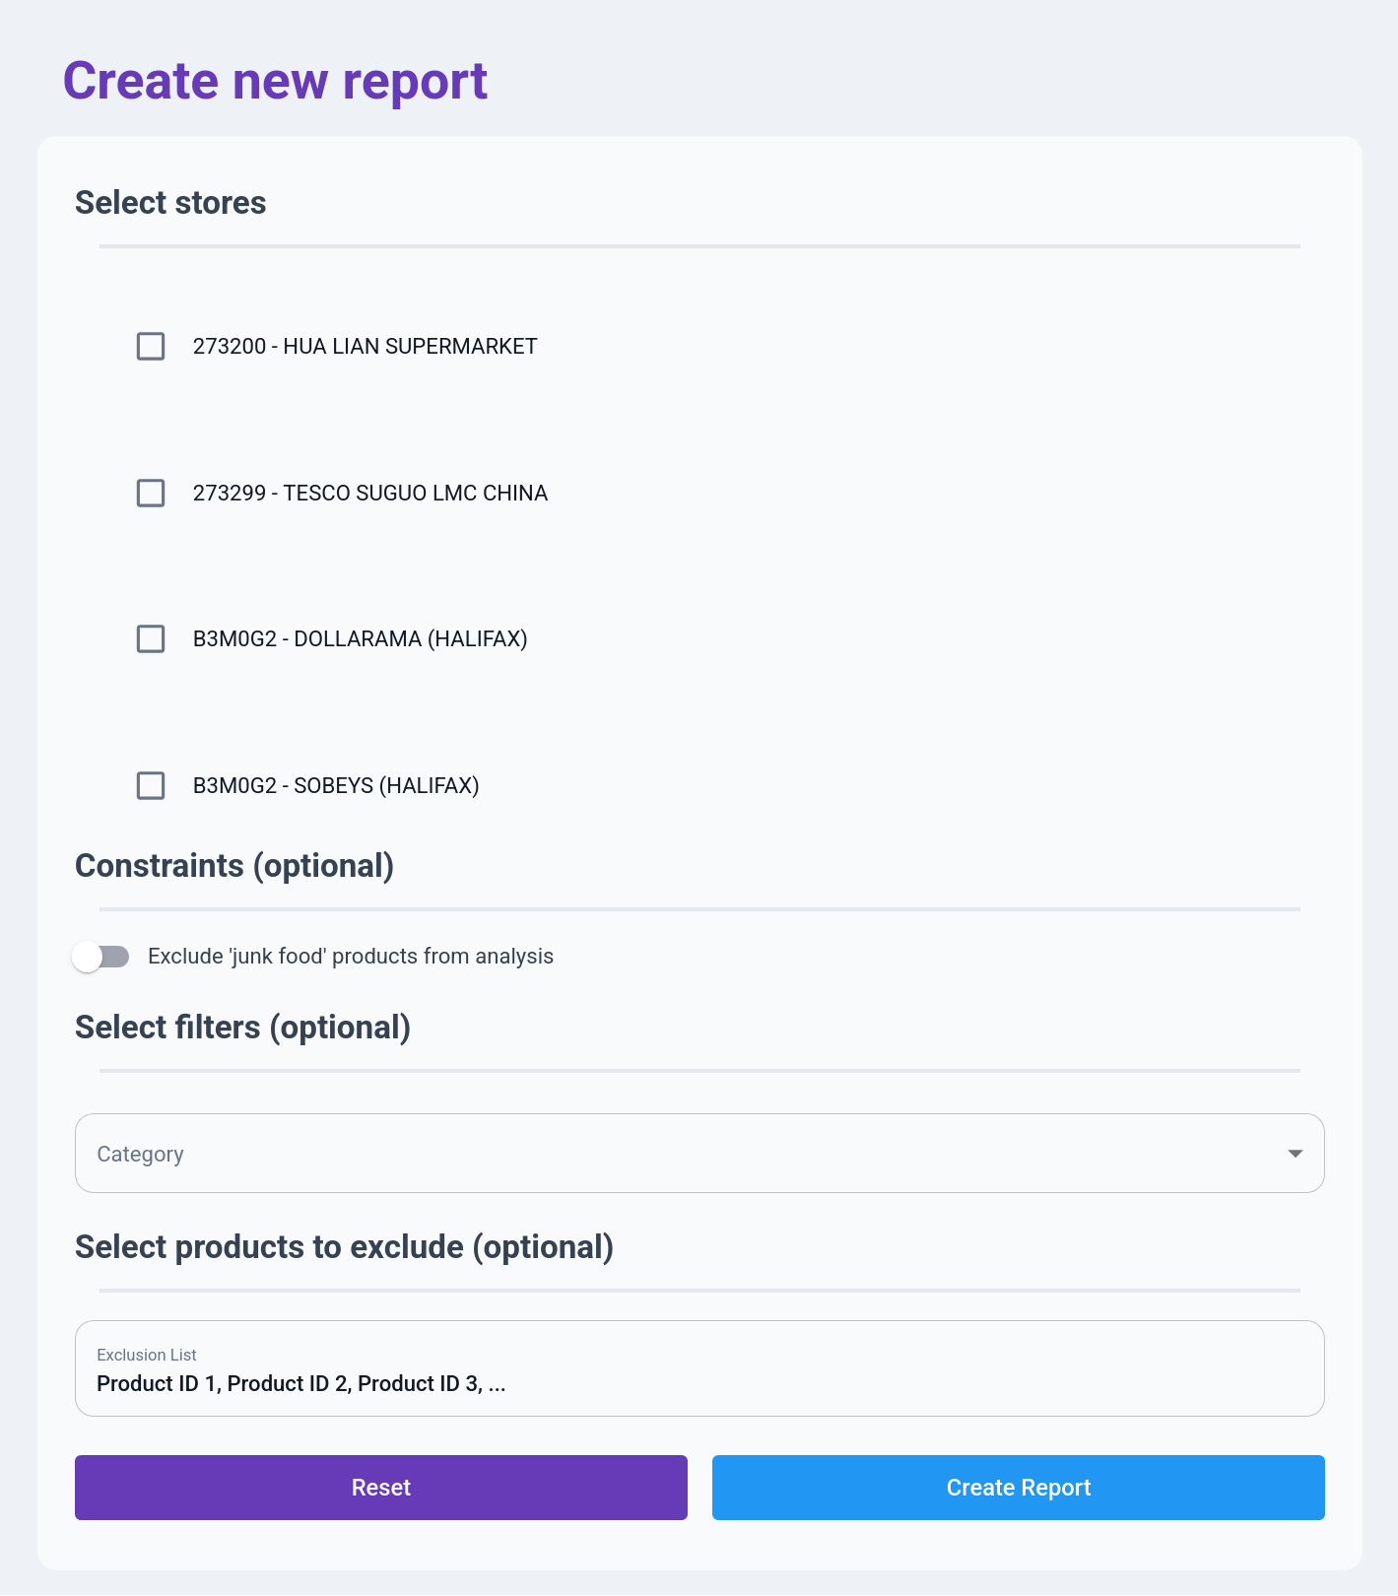
Task: Click the 'Select stores' section heading
Action: (170, 203)
